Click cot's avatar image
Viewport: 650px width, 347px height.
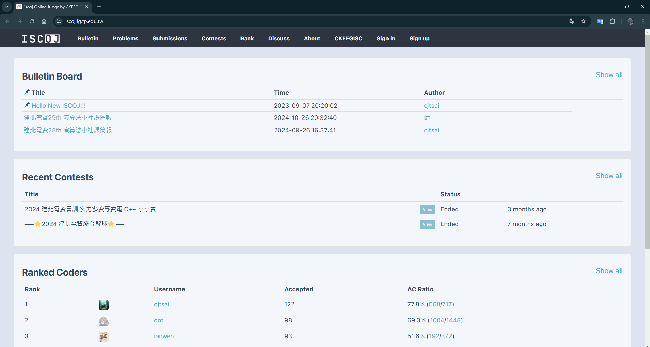[104, 321]
